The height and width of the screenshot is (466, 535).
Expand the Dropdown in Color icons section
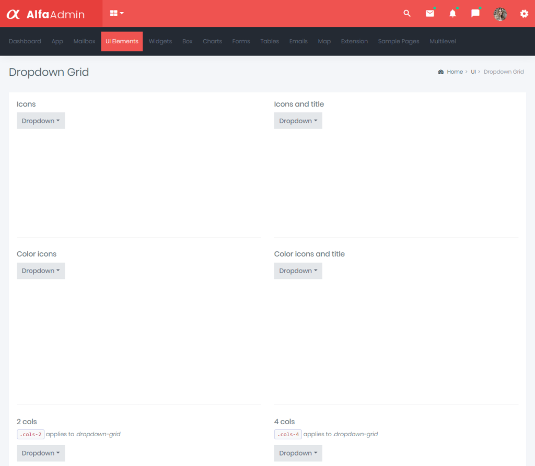click(x=41, y=271)
